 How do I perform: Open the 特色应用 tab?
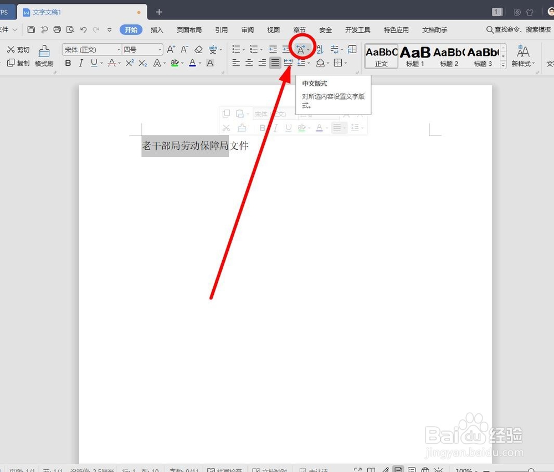point(396,30)
